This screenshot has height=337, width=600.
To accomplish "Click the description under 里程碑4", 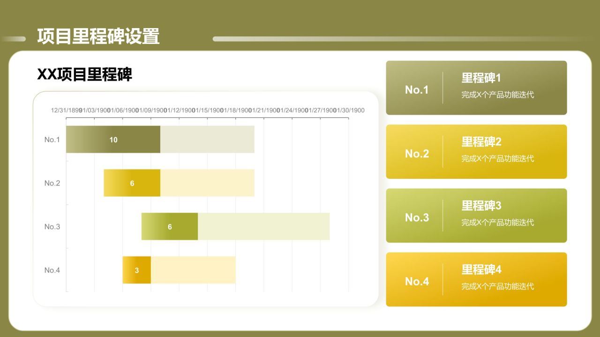I will [x=498, y=286].
